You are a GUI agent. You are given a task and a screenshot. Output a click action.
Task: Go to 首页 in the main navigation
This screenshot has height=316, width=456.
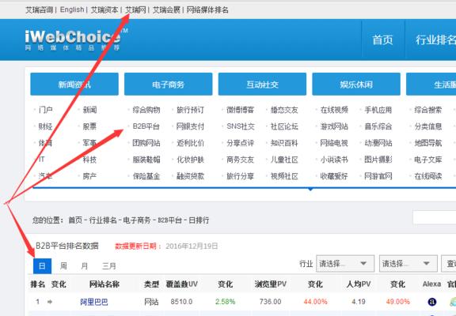click(x=382, y=39)
